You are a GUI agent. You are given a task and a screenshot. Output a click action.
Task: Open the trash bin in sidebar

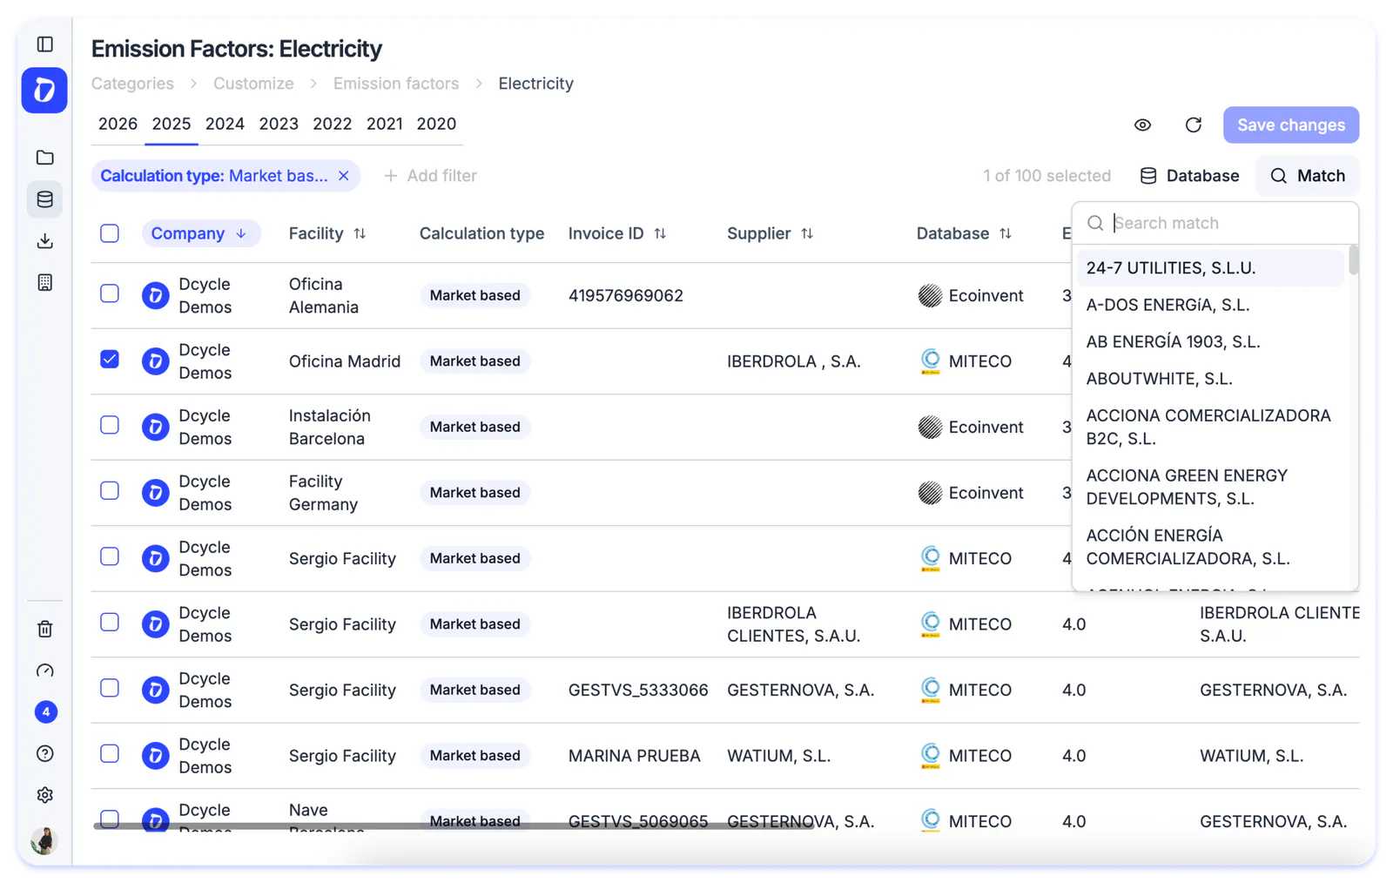coord(44,629)
